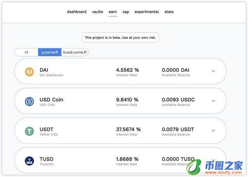Switch to the experimental tab
The width and height of the screenshot is (248, 177).
[x=146, y=12]
